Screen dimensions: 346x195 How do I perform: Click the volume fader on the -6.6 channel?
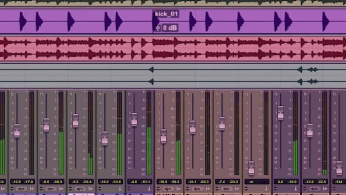click(x=46, y=125)
